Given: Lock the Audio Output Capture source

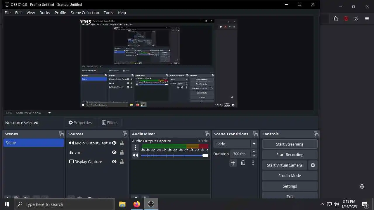Looking at the screenshot, I should pos(122,143).
